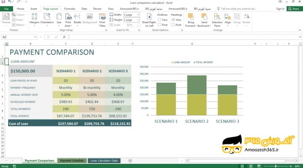
Task: Click the Group objects button
Action: pyautogui.click(x=237, y=20)
